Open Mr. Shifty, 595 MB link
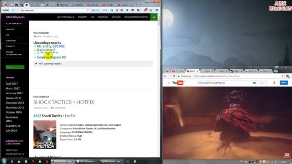The image size is (292, 164). tap(51, 46)
